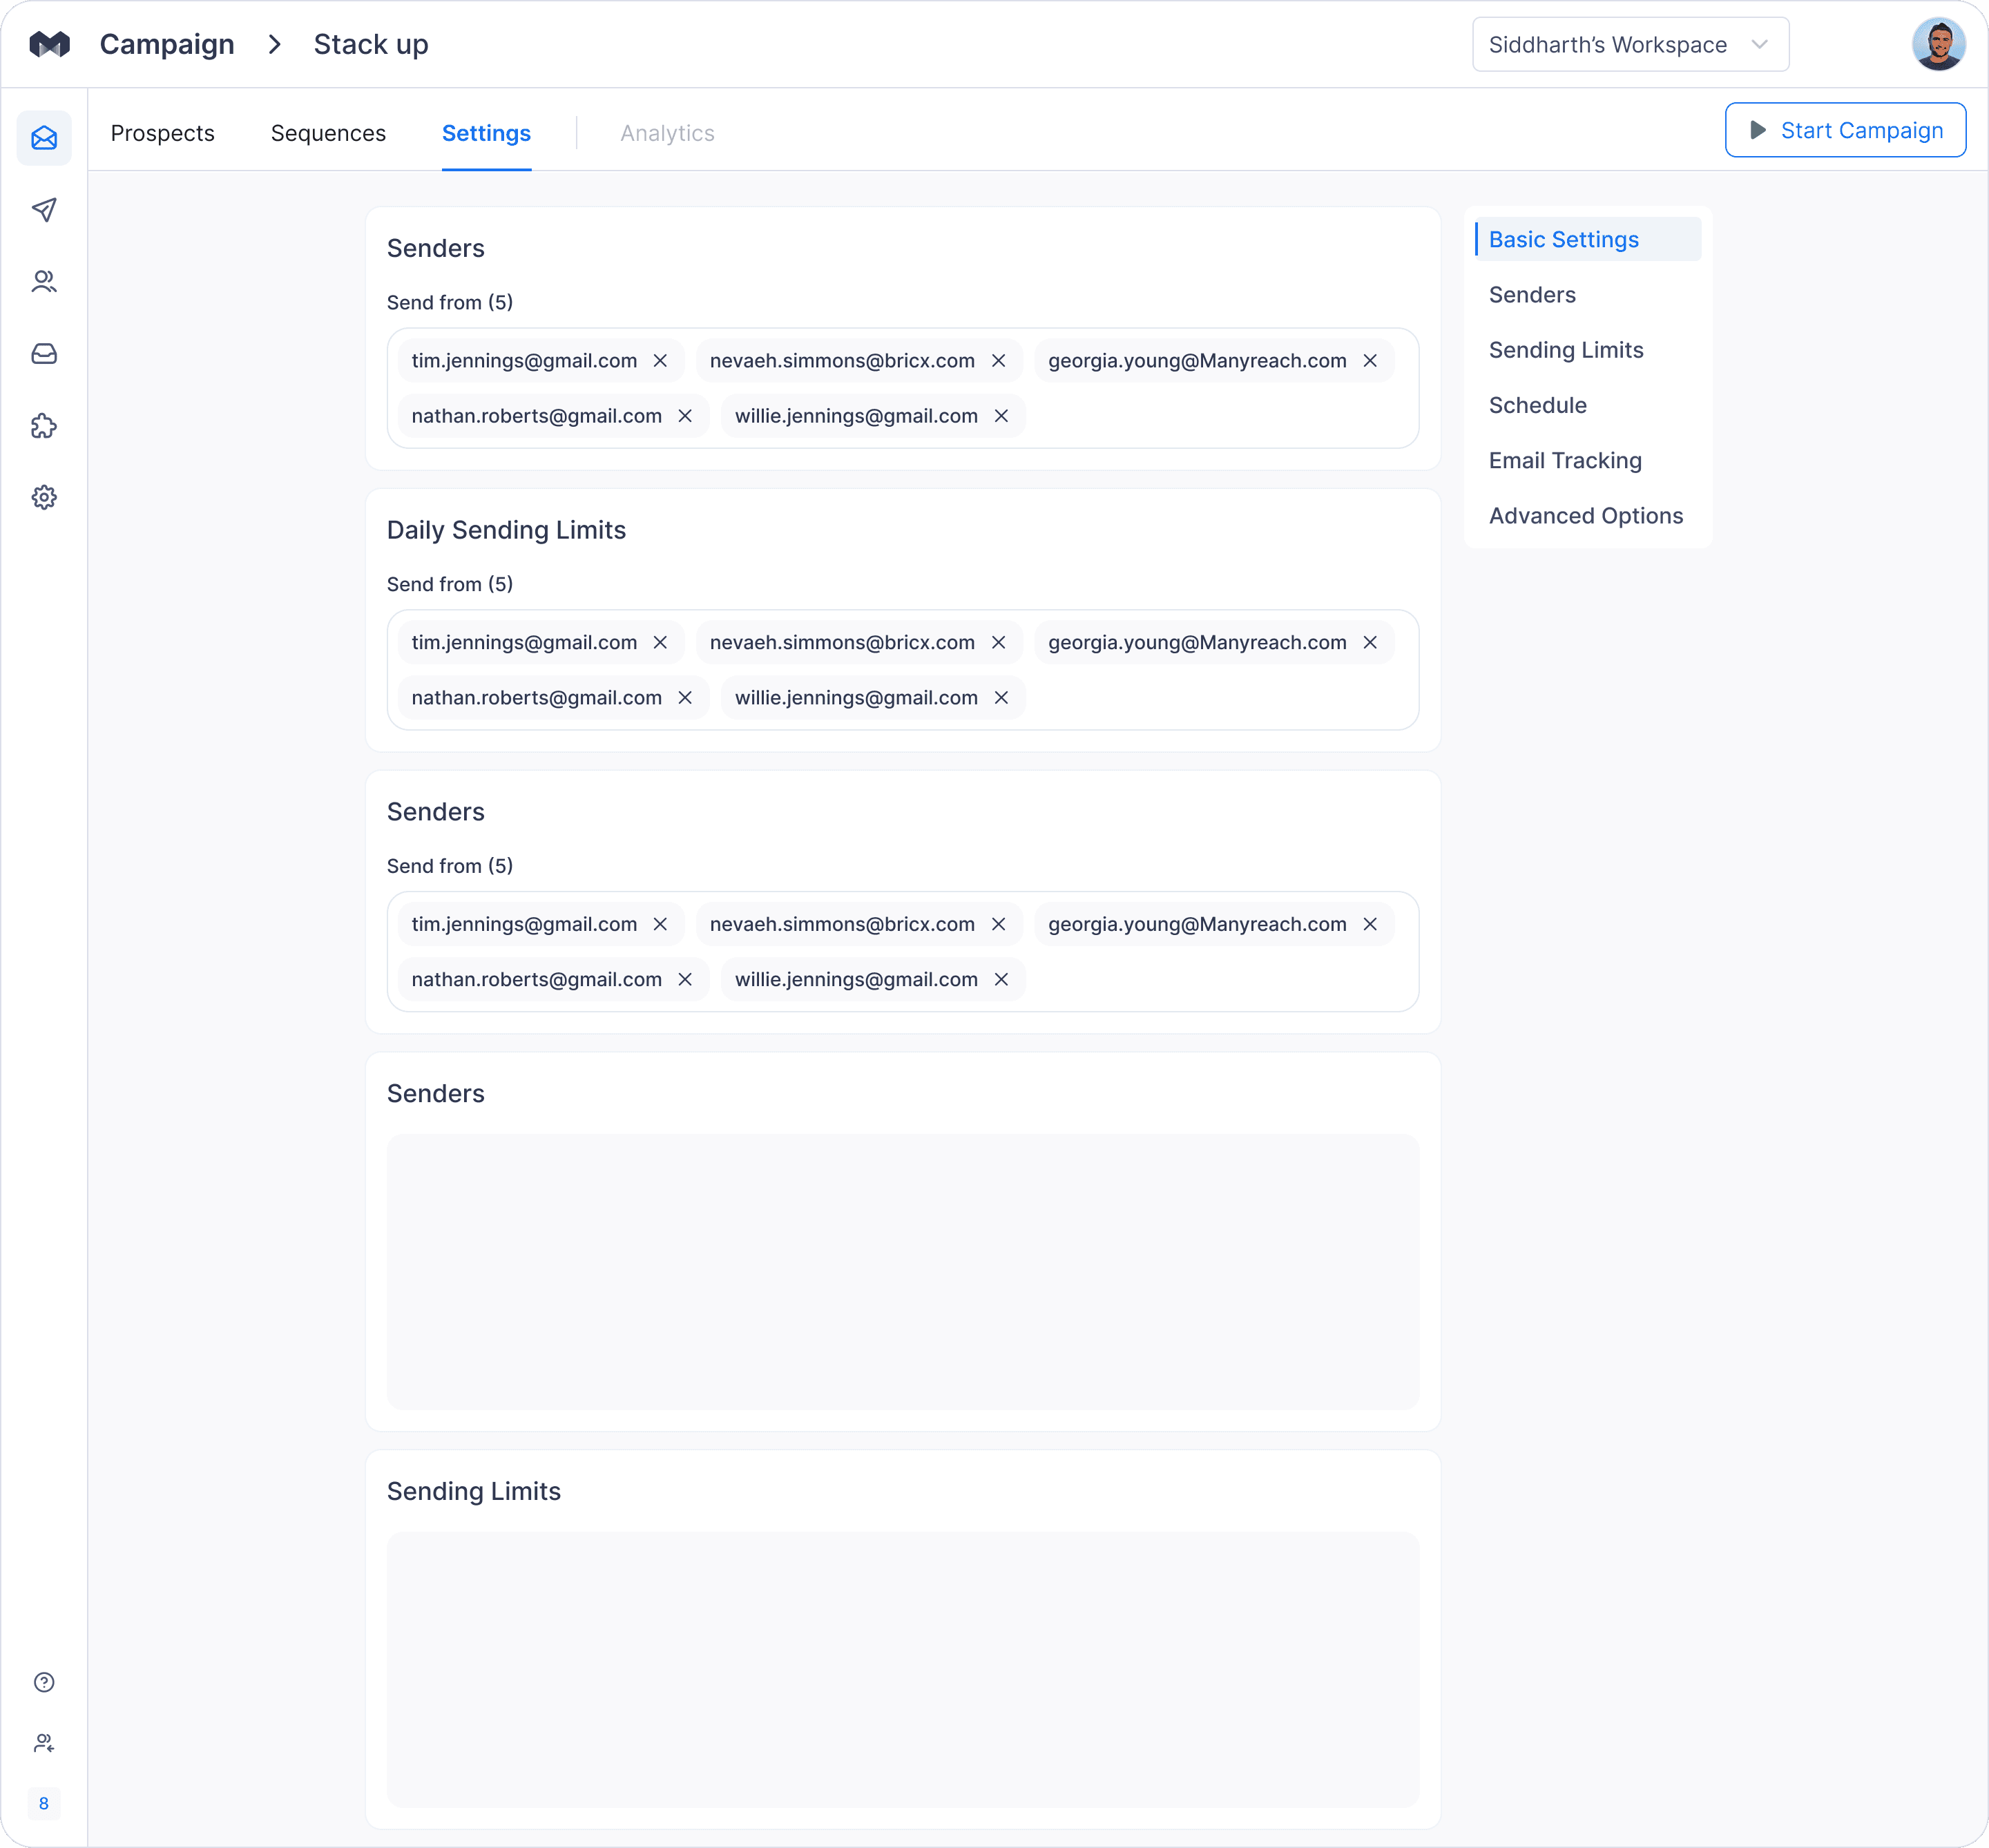Image resolution: width=1989 pixels, height=1848 pixels.
Task: Remove georgia.young@Manyreach.com in Daily Sending Limits
Action: tap(1370, 643)
